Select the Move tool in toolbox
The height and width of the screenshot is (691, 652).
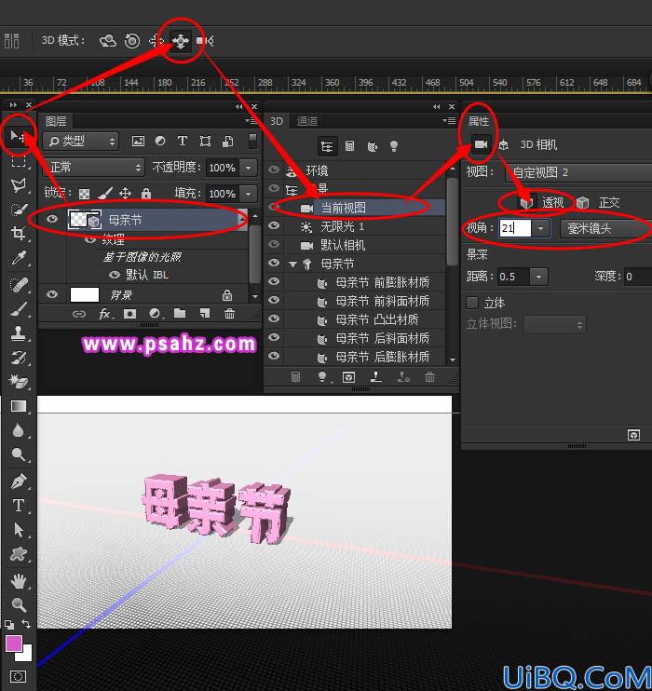[17, 136]
